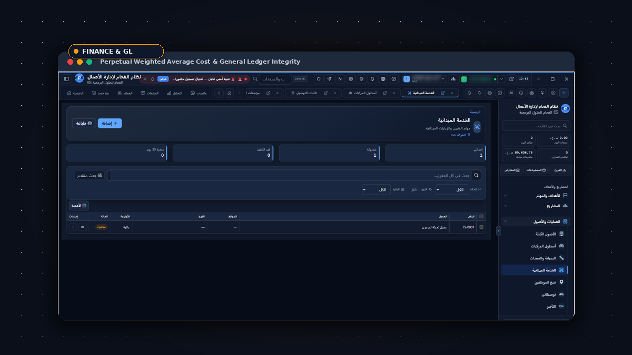Click the pie chart icon in tab toolbar

[x=500, y=93]
